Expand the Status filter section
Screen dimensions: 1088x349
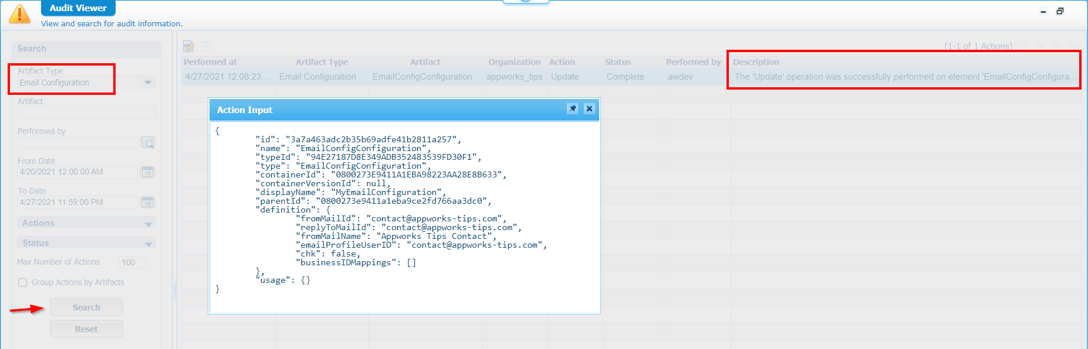(148, 244)
